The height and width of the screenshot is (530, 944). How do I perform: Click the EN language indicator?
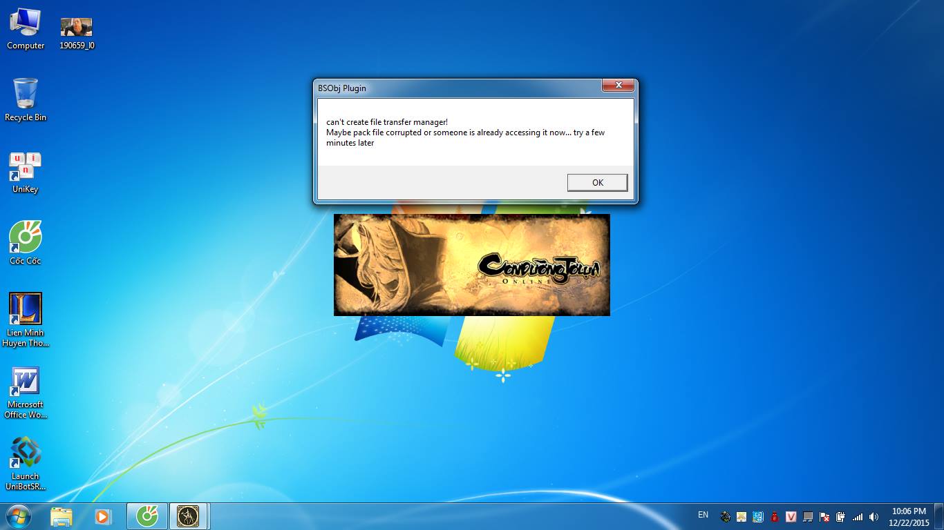click(703, 515)
